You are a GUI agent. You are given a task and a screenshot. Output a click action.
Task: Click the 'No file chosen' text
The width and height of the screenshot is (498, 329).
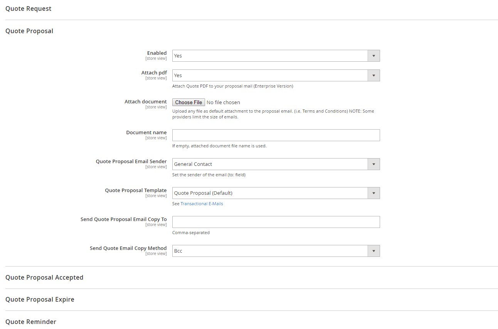coord(223,102)
